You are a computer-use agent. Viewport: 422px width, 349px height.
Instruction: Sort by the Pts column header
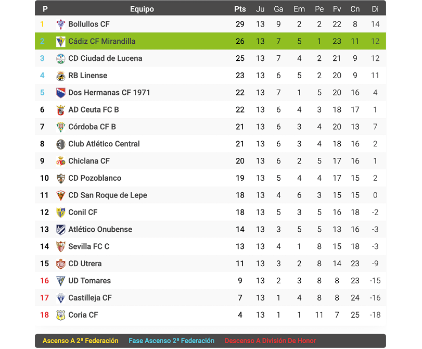coord(240,9)
